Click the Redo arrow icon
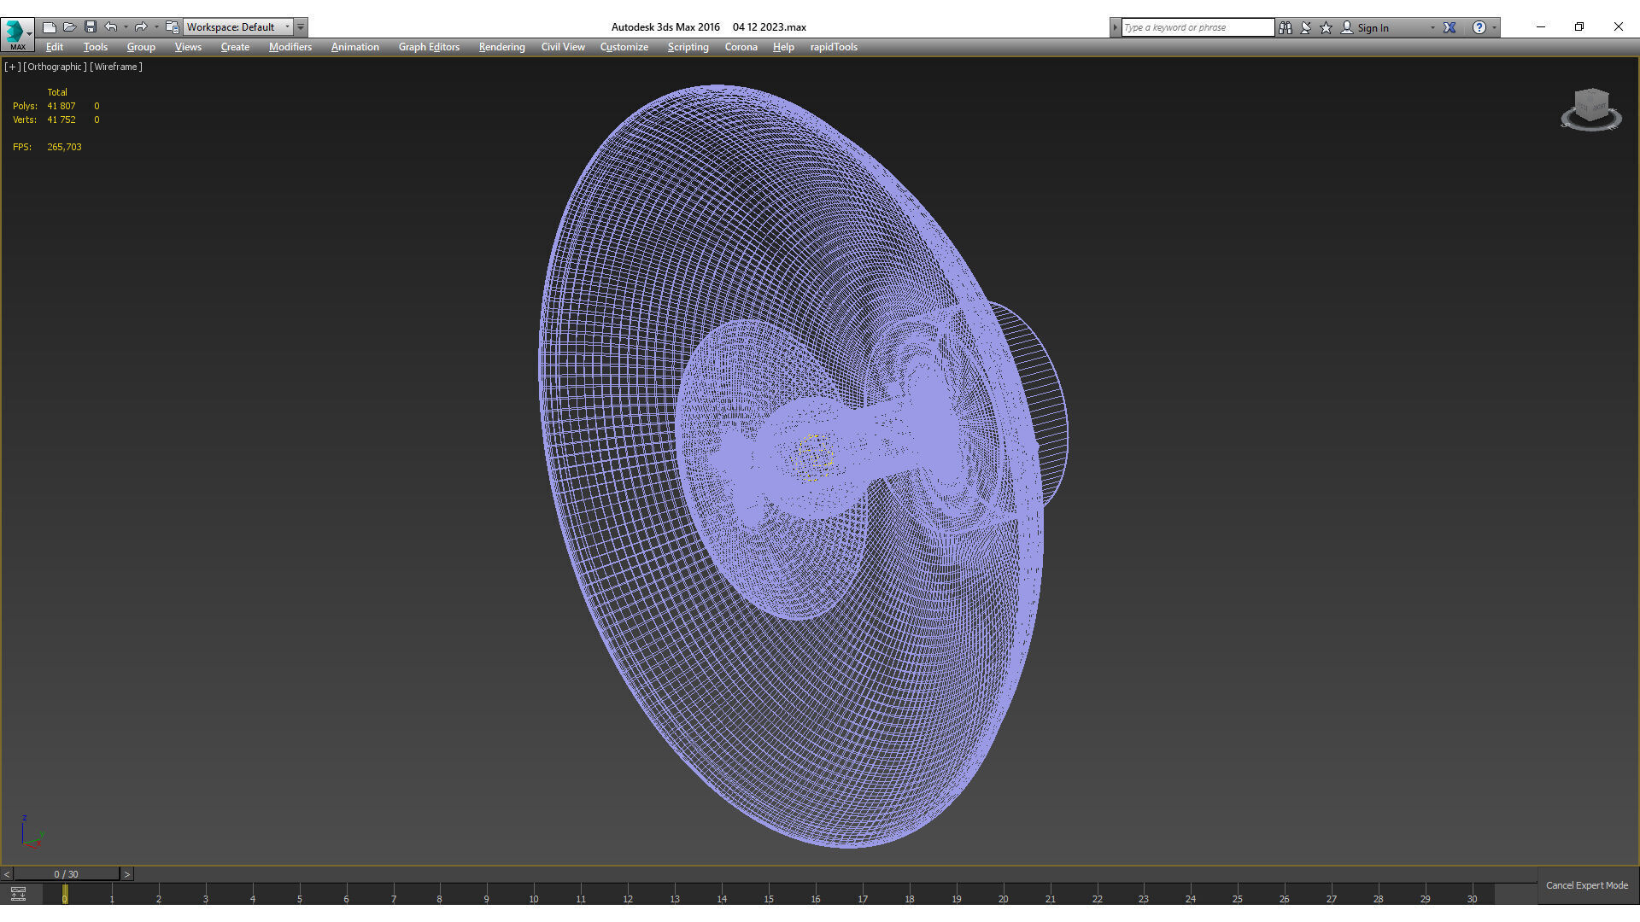The height and width of the screenshot is (922, 1640). 141,27
